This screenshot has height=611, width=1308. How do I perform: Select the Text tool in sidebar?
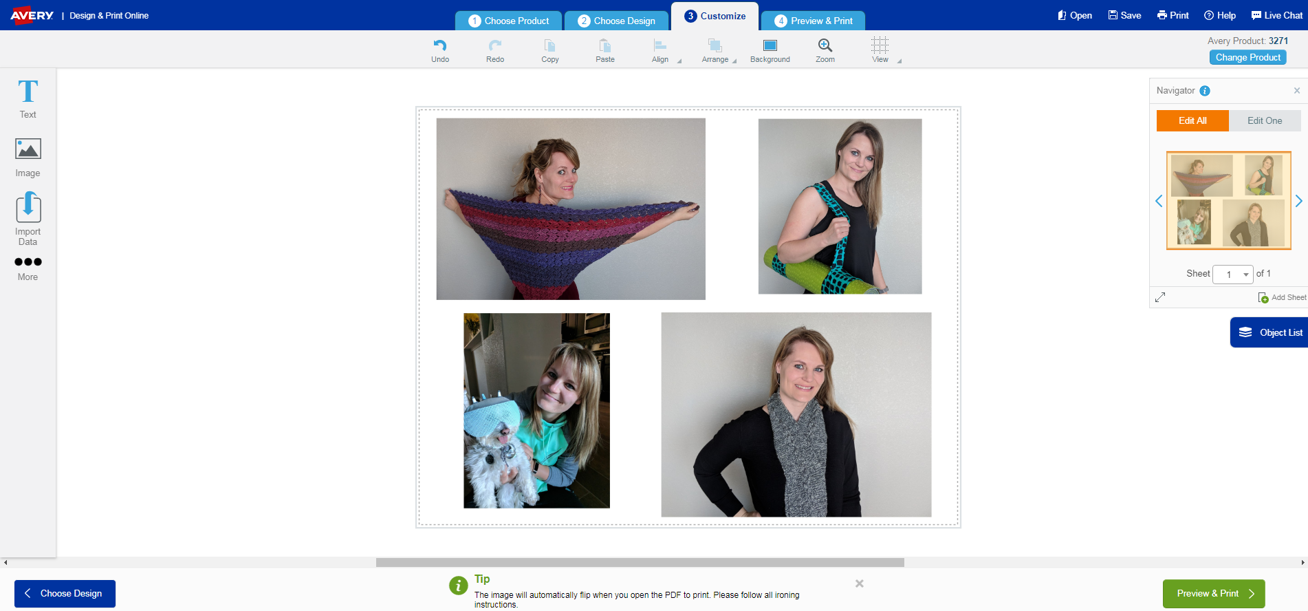pyautogui.click(x=28, y=98)
